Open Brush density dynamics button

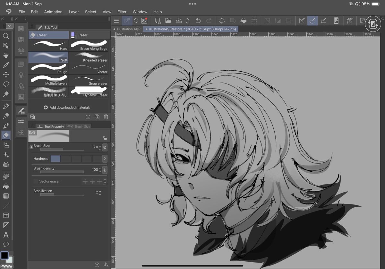(x=105, y=170)
